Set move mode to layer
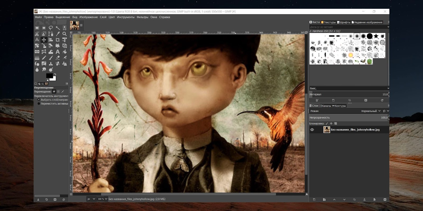The image size is (423, 211). point(54,92)
